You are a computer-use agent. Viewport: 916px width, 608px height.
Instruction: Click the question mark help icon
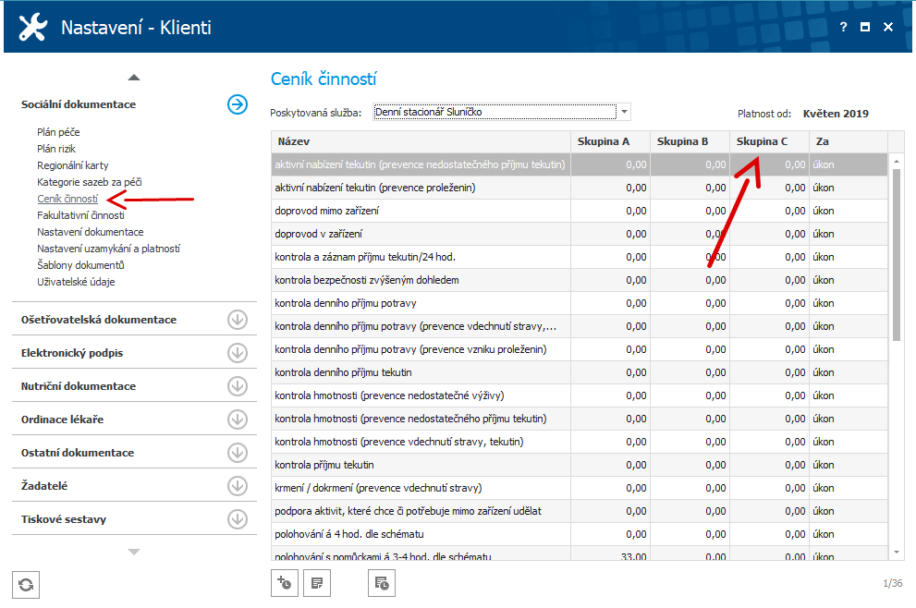tap(843, 27)
